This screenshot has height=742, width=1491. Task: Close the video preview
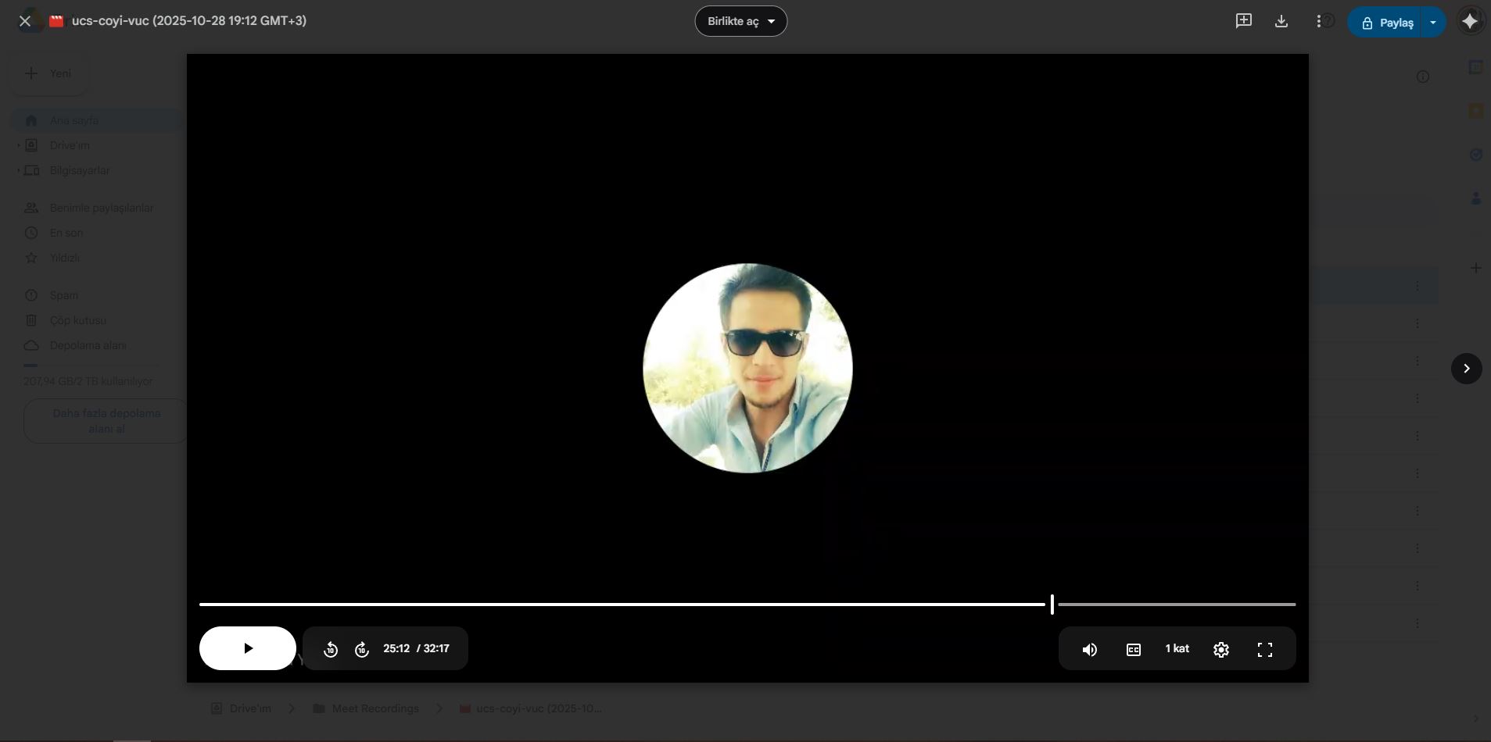[x=25, y=21]
